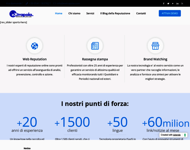
Task: Click the '+60milion' counter
Action: (x=166, y=122)
